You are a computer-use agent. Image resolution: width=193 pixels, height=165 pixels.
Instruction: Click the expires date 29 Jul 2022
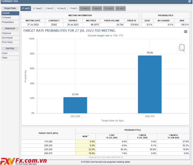pos(73,25)
